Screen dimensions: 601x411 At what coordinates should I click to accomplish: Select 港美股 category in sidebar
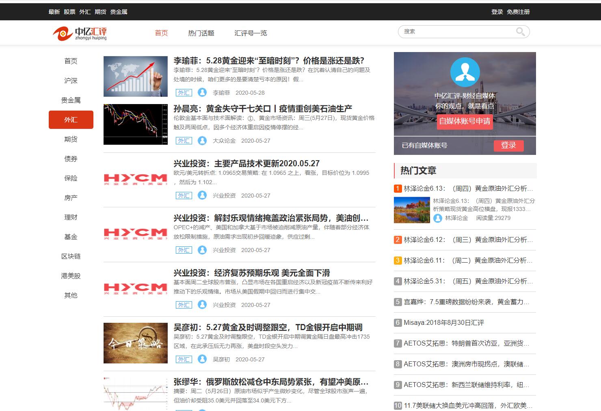(71, 276)
